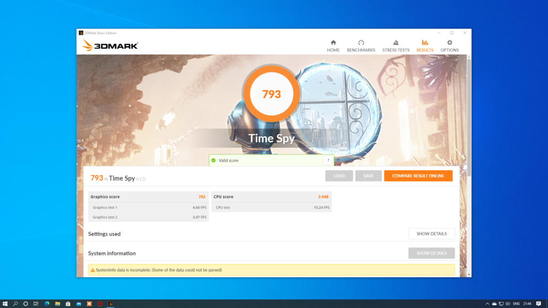The width and height of the screenshot is (548, 308).
Task: Click the Graphics score value 702
Action: (x=202, y=197)
